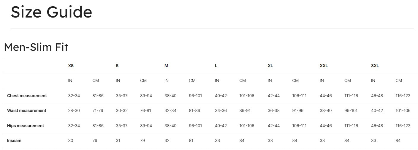Select the 3XL waist value 101-106 cm
418x150 pixels.
point(403,110)
